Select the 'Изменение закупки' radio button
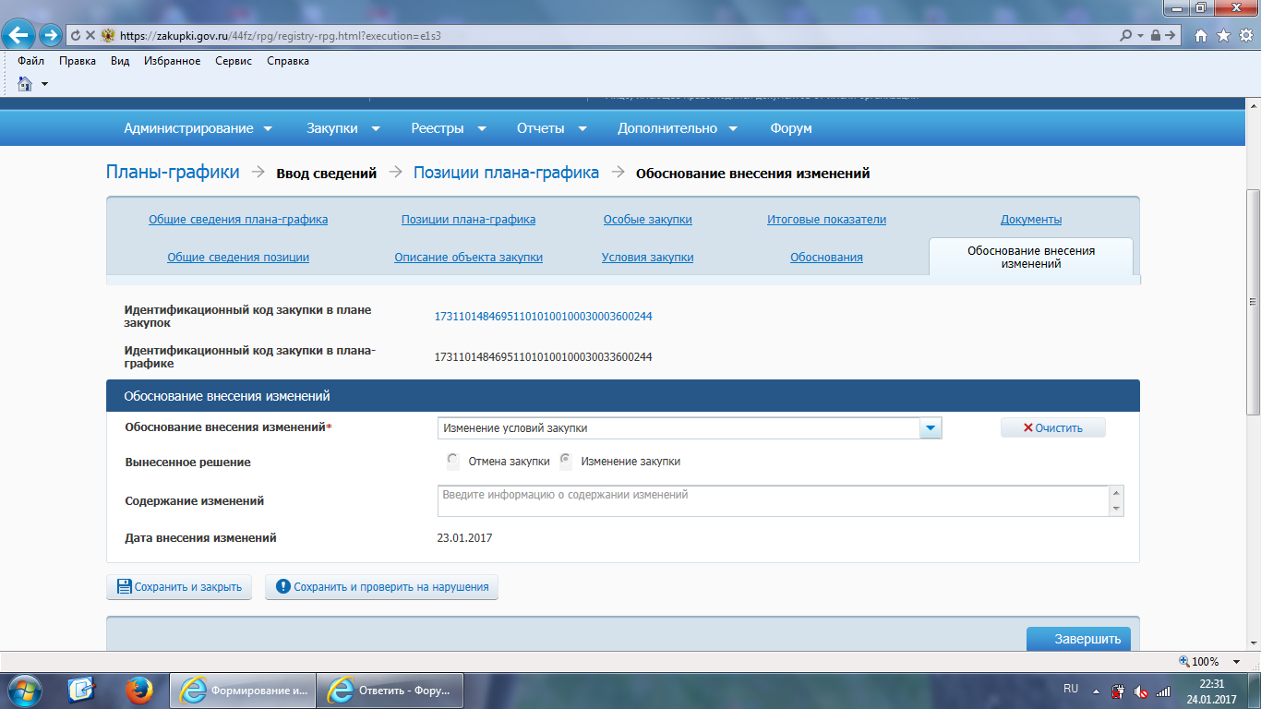Image resolution: width=1261 pixels, height=709 pixels. (x=566, y=461)
